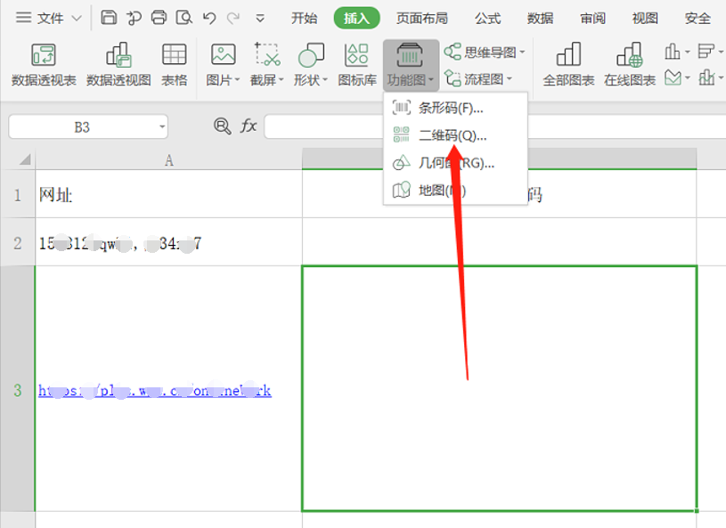Open the 截屏 screenshot dropdown

(x=266, y=64)
